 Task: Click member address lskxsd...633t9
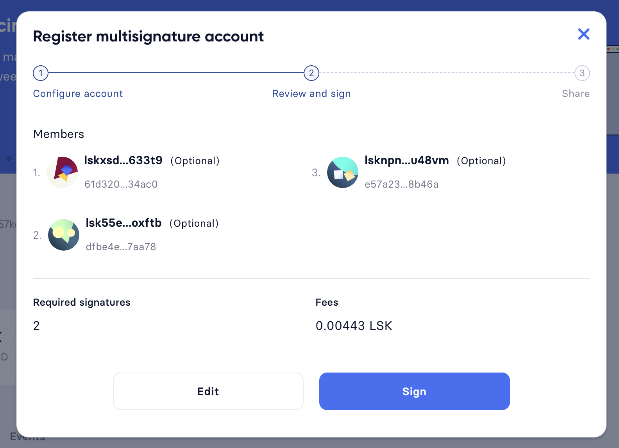(x=123, y=160)
